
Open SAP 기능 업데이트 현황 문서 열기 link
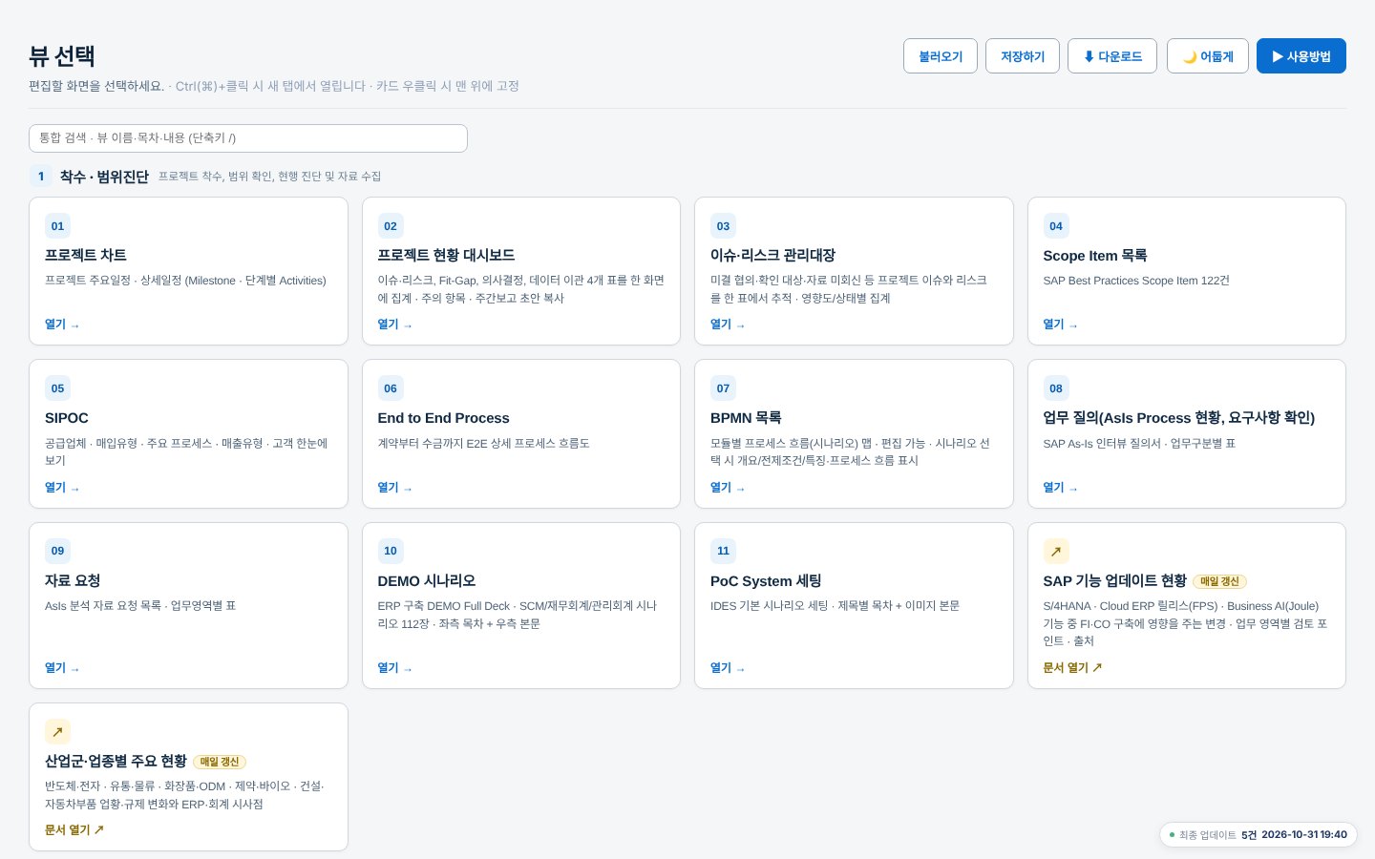1072,668
